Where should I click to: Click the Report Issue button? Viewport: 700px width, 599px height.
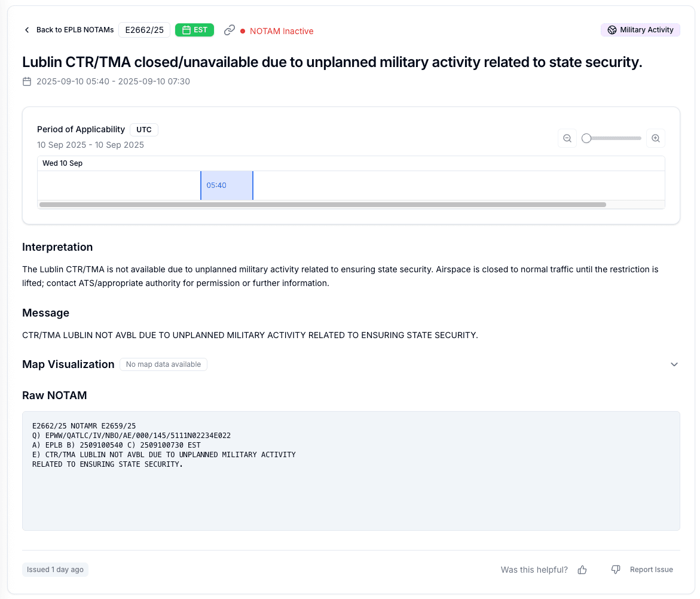point(651,570)
